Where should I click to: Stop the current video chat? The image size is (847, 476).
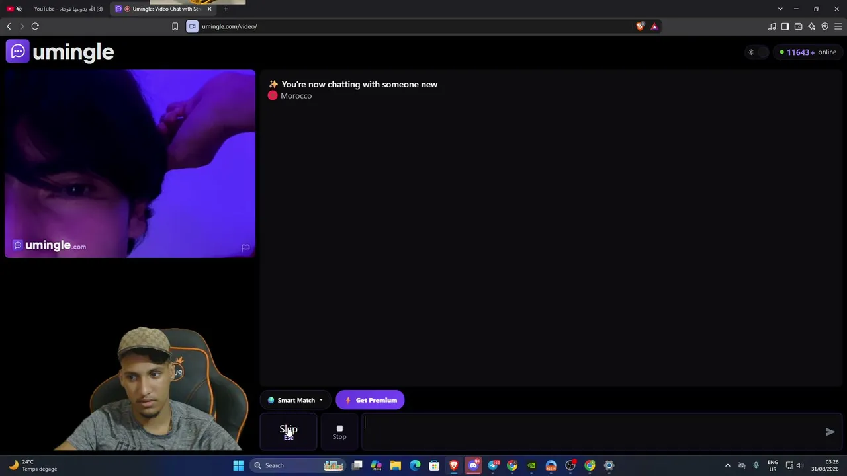pyautogui.click(x=339, y=432)
